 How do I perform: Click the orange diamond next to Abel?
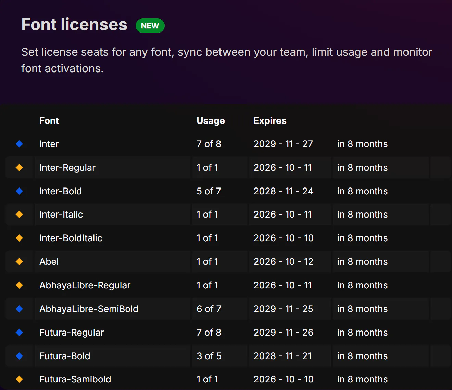click(x=20, y=262)
